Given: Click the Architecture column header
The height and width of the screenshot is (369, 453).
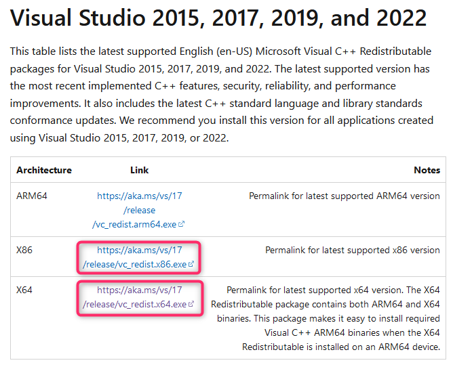Looking at the screenshot, I should click(x=44, y=170).
